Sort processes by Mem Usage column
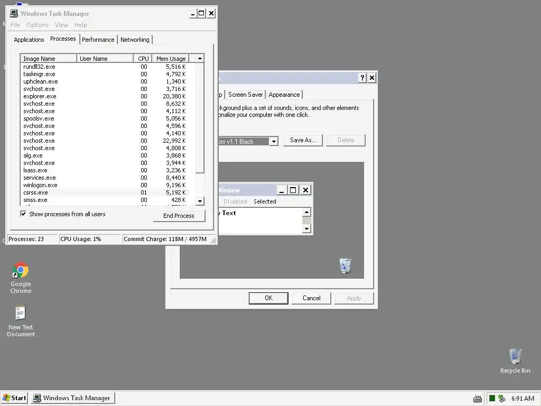 (171, 58)
